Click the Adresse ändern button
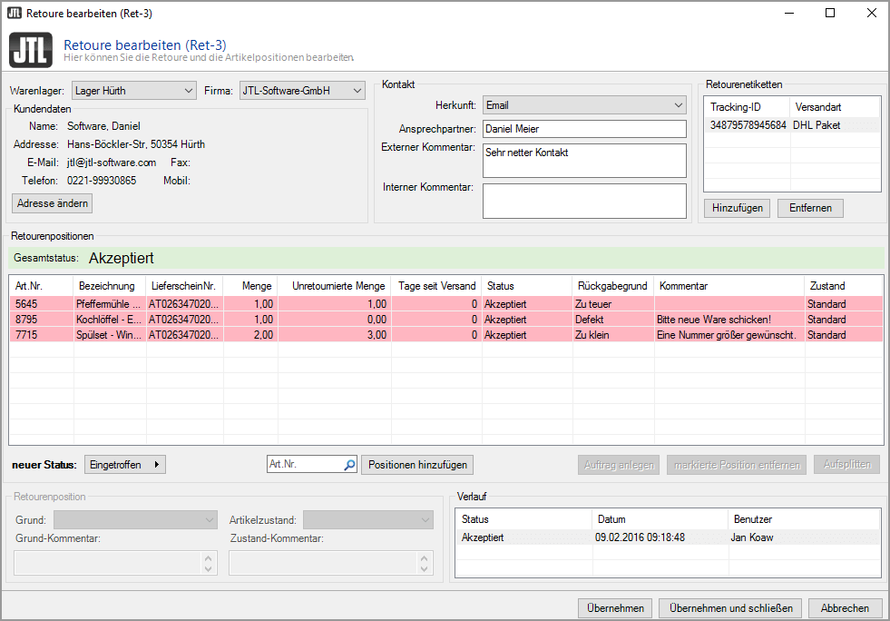Viewport: 890px width, 621px height. tap(53, 203)
